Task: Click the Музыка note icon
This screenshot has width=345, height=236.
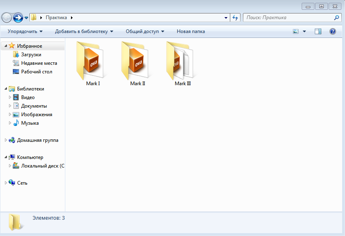Action: (16, 123)
